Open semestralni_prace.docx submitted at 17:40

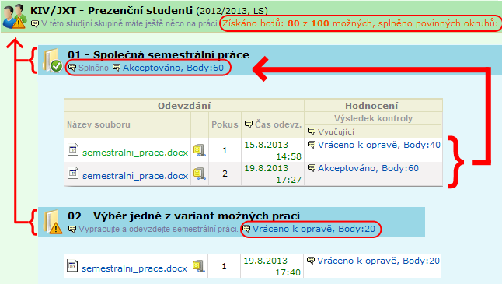[x=134, y=268]
